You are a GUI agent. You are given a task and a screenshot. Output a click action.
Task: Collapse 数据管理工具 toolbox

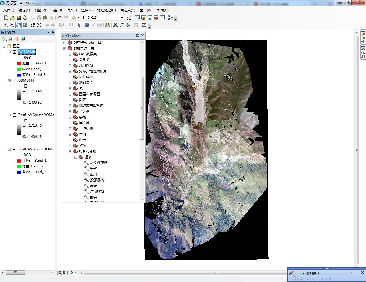coord(65,48)
